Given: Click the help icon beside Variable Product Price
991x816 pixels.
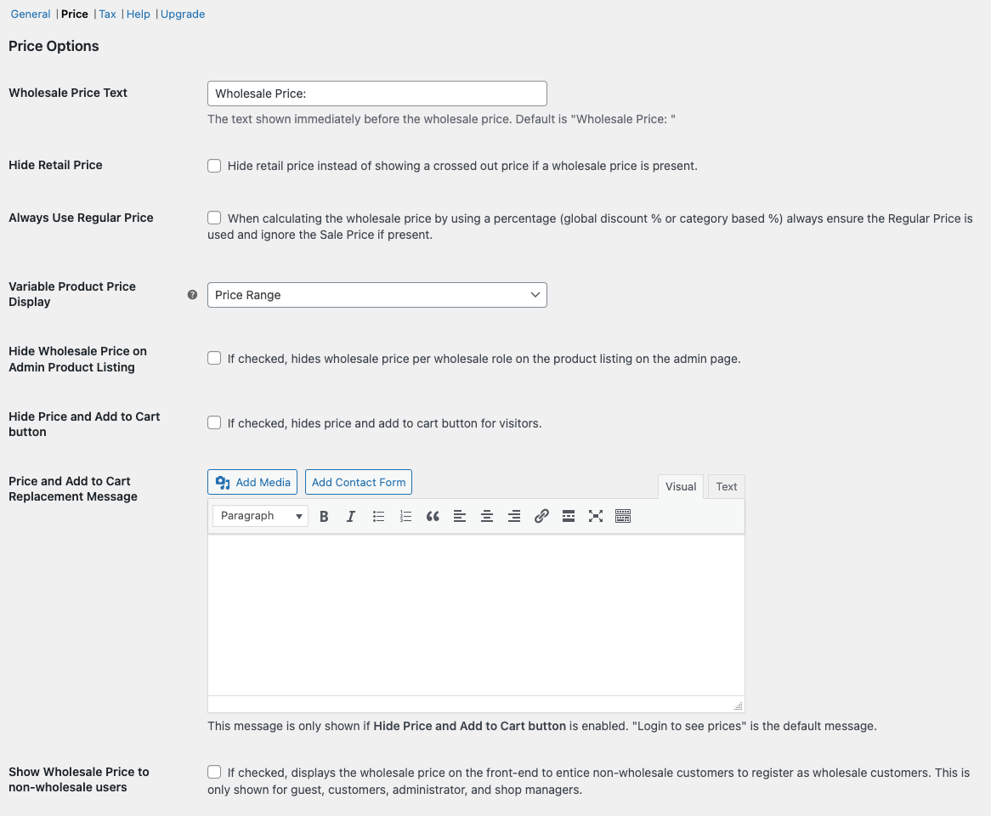Looking at the screenshot, I should 192,295.
